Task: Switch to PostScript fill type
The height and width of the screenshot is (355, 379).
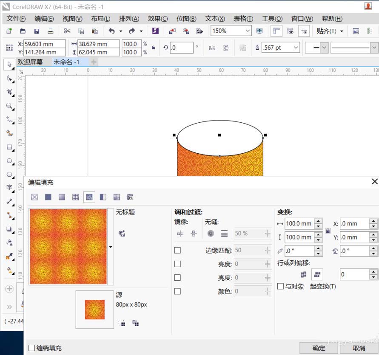Action: (x=130, y=197)
